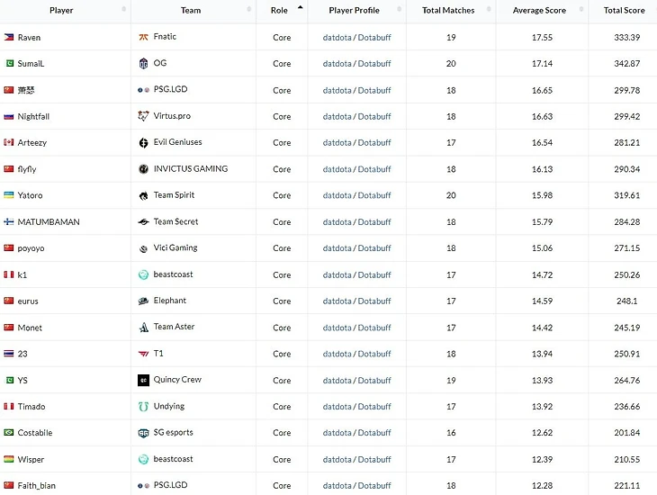Click the Virtus.pro team logo icon

coord(144,116)
